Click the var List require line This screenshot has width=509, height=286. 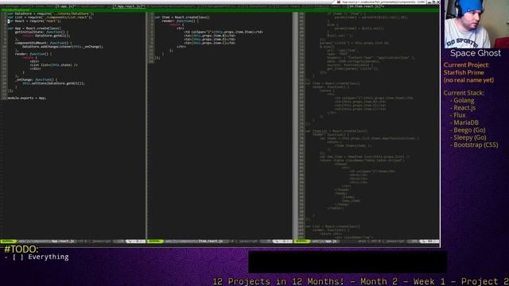(49, 17)
